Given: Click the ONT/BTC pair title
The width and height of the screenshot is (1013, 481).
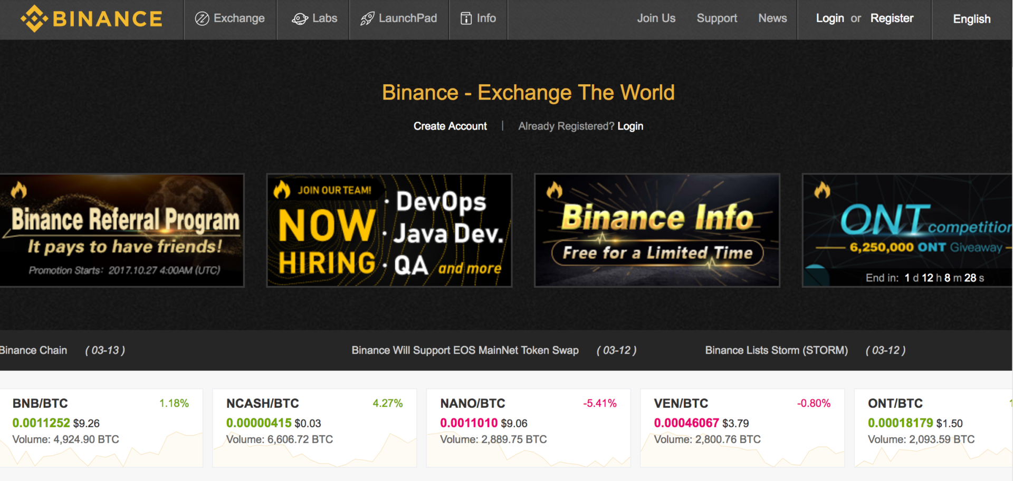Looking at the screenshot, I should tap(895, 404).
